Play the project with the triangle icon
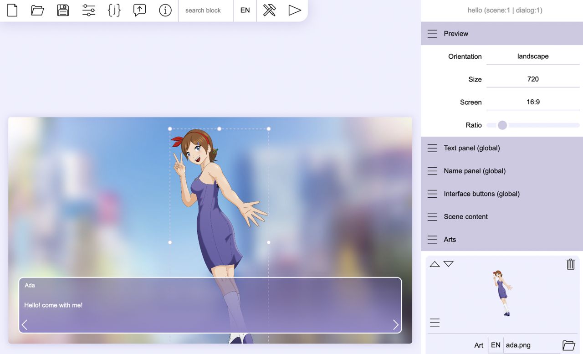 [x=295, y=10]
